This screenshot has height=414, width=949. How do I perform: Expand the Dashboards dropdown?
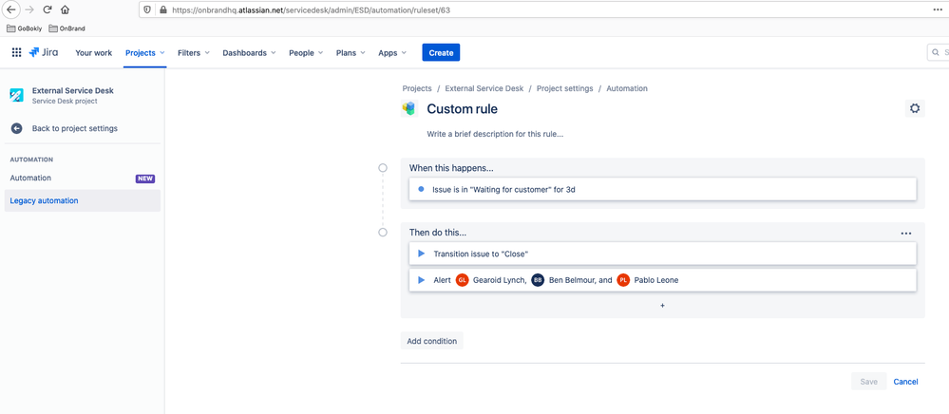[249, 52]
